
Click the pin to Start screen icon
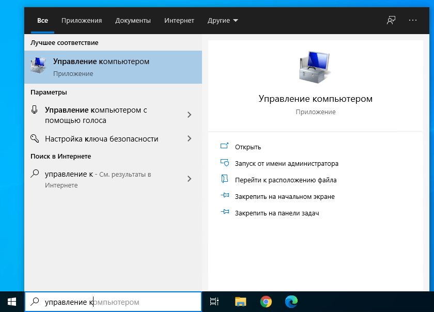click(225, 195)
